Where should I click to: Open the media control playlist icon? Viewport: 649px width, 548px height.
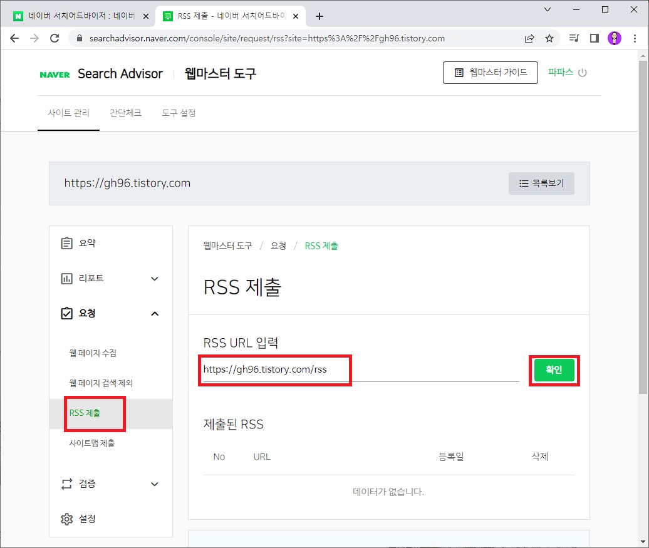coord(574,38)
